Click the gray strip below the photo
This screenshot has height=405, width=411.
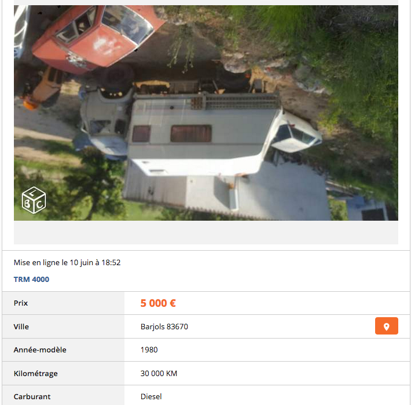tap(206, 232)
